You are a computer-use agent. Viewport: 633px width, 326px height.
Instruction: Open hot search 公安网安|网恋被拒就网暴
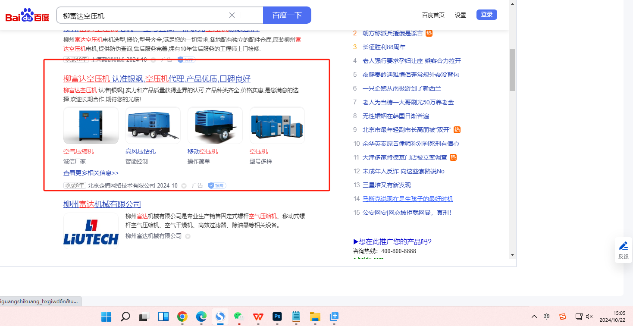(x=407, y=213)
